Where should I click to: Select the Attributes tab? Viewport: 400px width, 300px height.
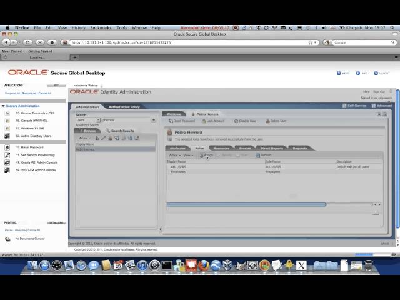(177, 148)
